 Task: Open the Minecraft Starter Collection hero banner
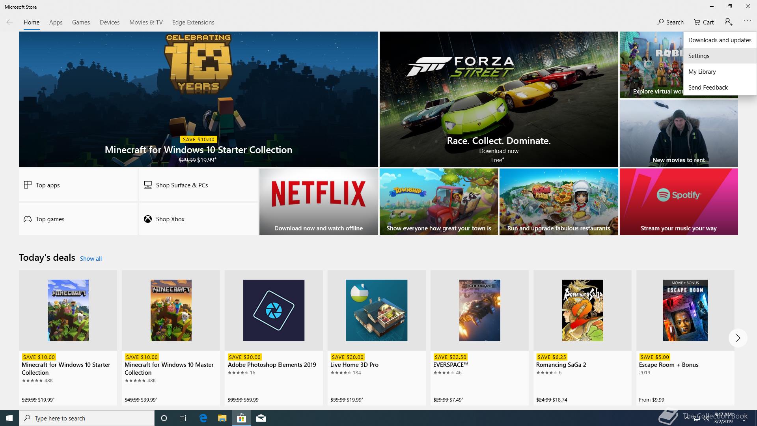pos(198,99)
